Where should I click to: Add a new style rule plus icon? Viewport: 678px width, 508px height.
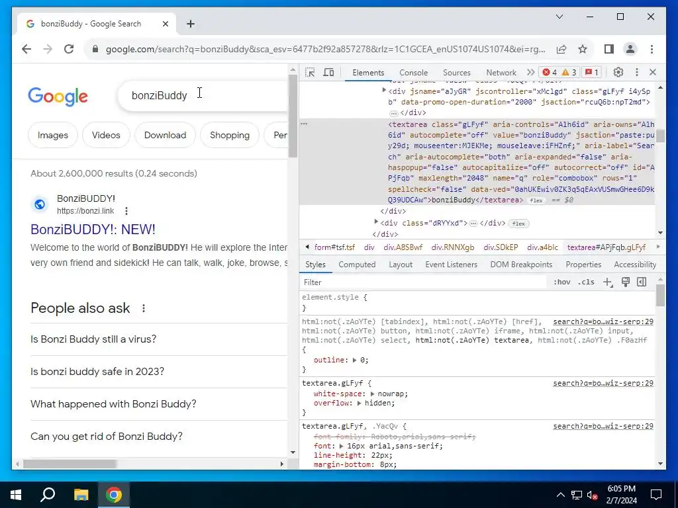pos(608,282)
